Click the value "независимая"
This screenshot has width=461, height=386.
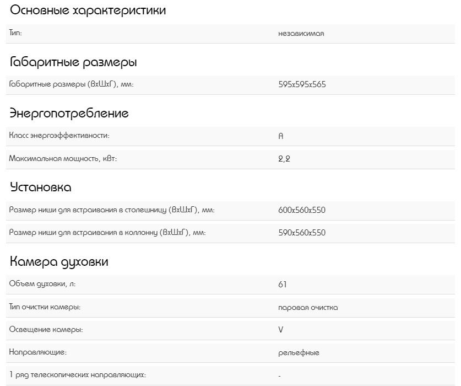click(x=301, y=33)
